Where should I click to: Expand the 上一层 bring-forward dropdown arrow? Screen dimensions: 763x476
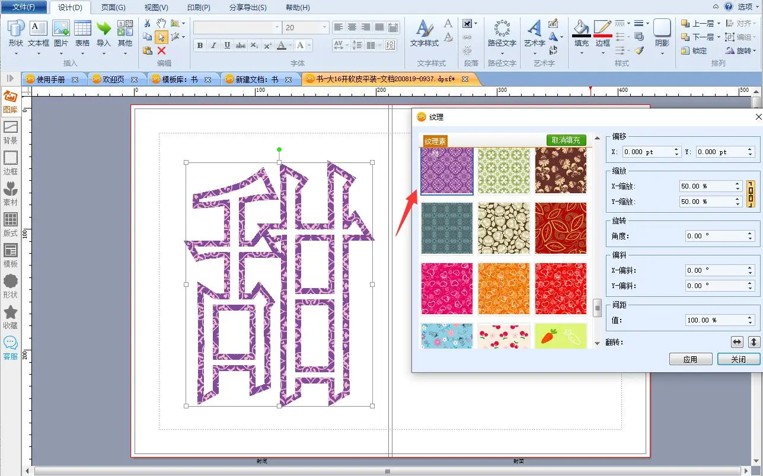tap(719, 24)
